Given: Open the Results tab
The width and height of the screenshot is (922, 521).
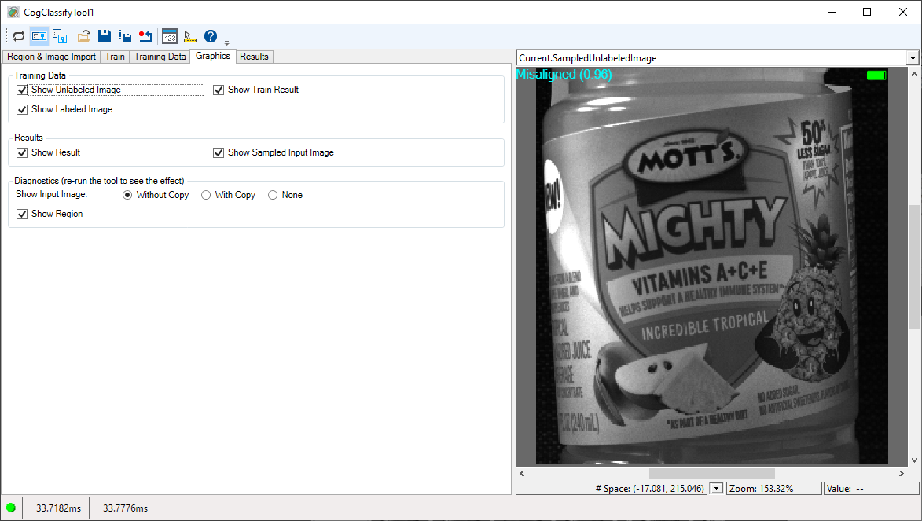Looking at the screenshot, I should click(x=254, y=57).
